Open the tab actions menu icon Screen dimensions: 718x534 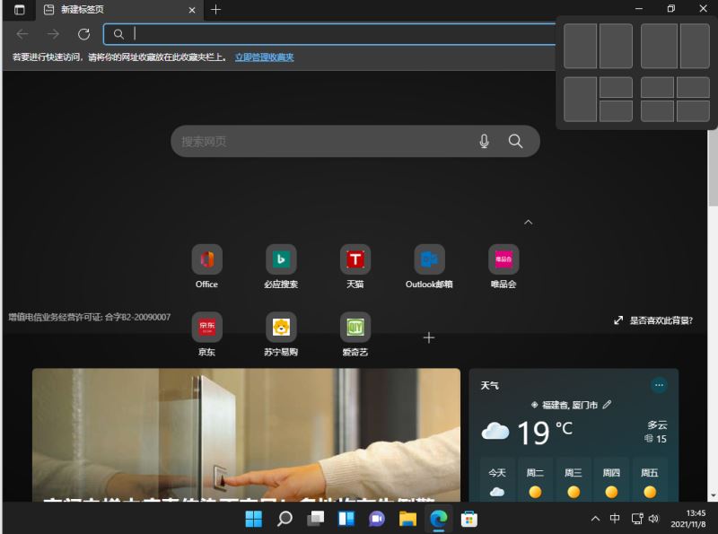pos(19,10)
